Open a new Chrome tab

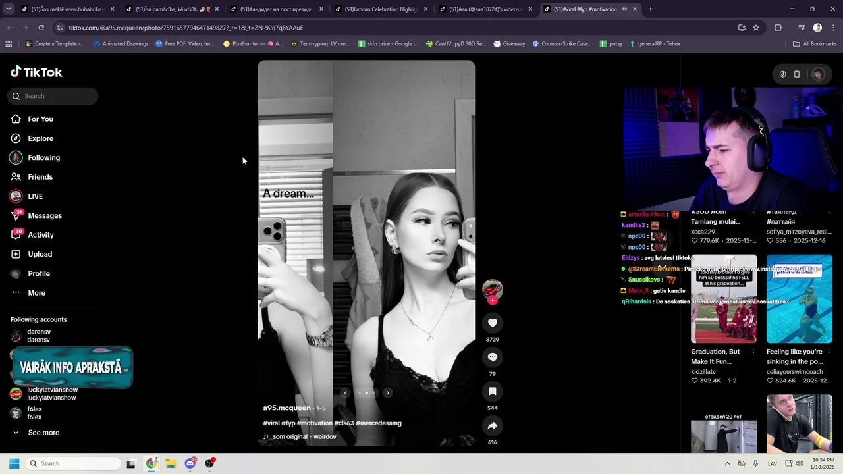point(650,9)
